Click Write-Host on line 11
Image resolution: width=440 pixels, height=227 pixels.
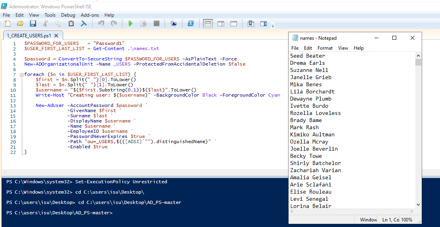[50, 95]
